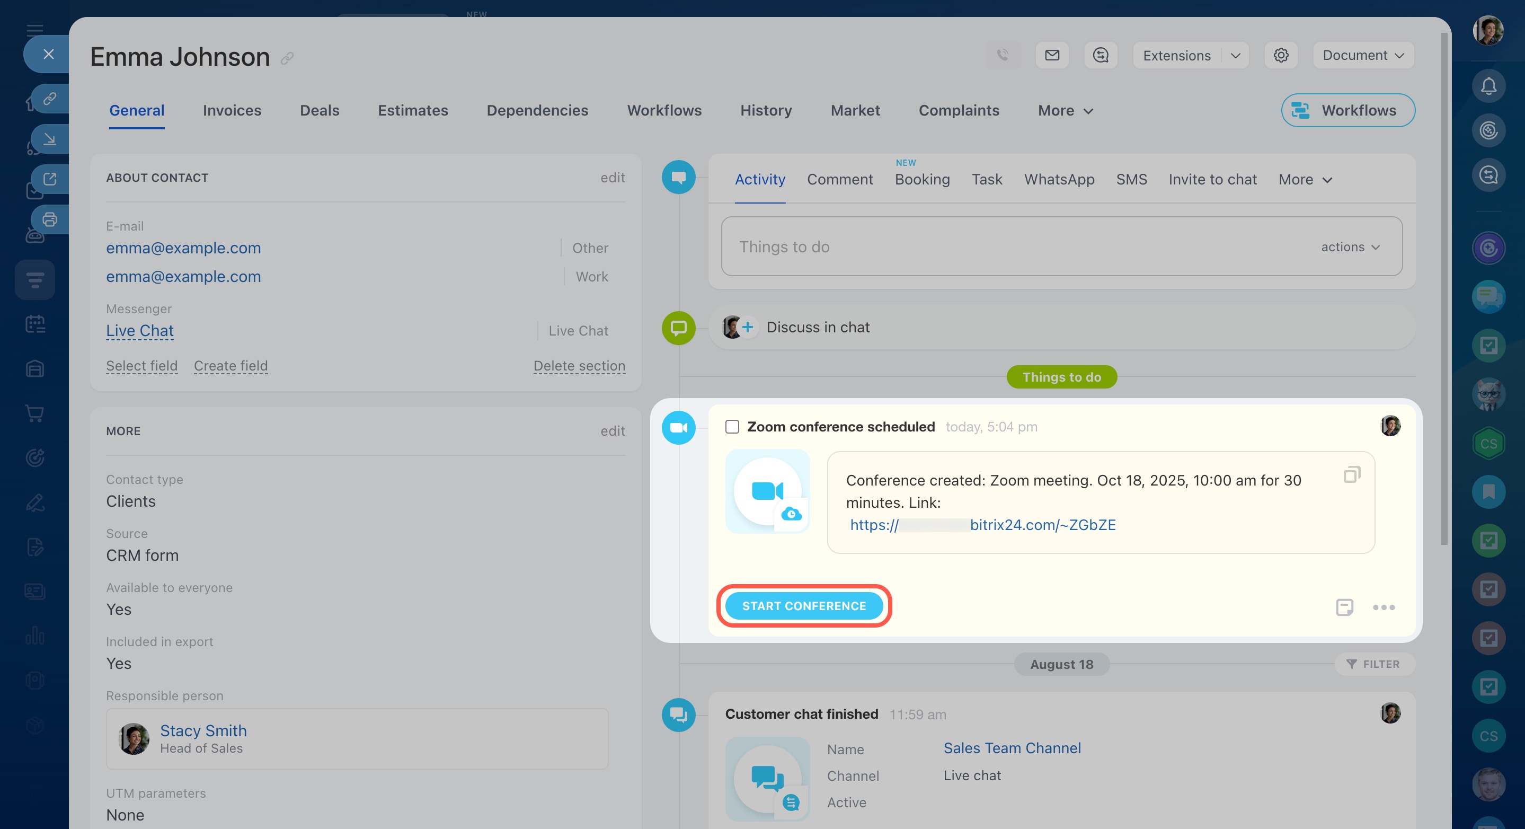Click notifications bell in right sidebar
Screen dimensions: 1525x829
click(x=1488, y=86)
